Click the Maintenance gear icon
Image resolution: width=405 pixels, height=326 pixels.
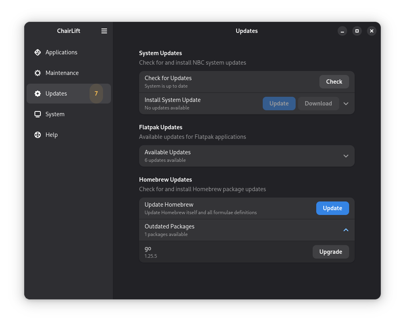[x=38, y=73]
